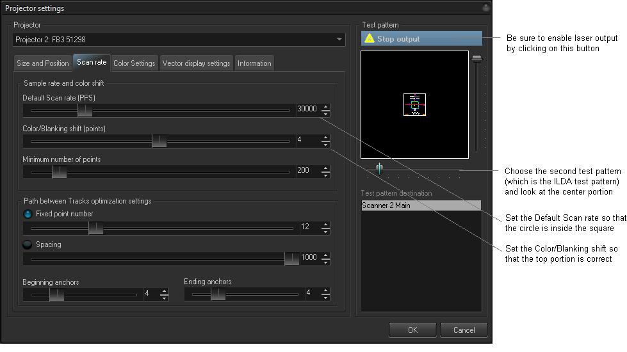Click the OK button

[413, 330]
